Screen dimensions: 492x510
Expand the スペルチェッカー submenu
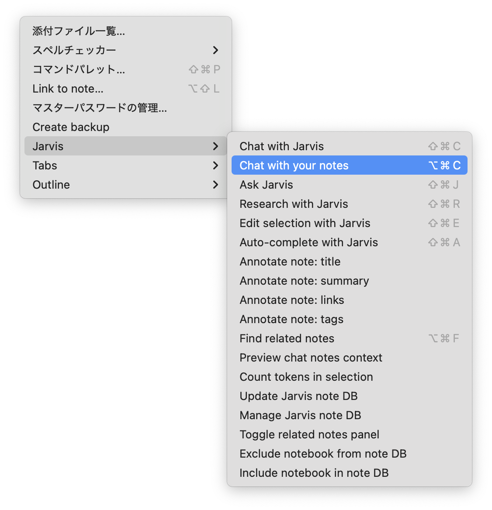click(x=74, y=50)
